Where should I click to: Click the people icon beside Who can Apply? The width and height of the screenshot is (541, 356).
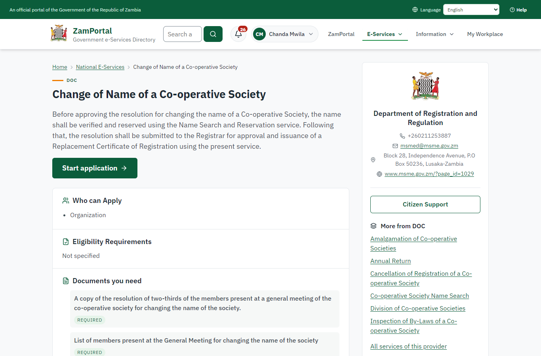[66, 201]
